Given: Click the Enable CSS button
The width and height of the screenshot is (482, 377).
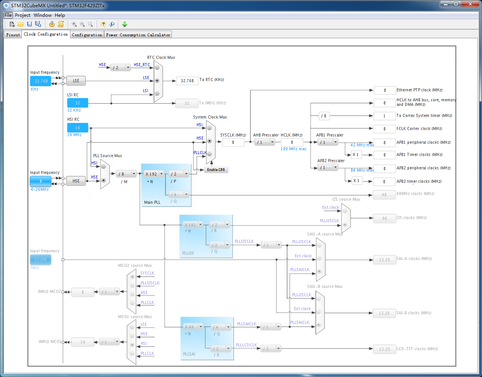Looking at the screenshot, I should pos(216,170).
